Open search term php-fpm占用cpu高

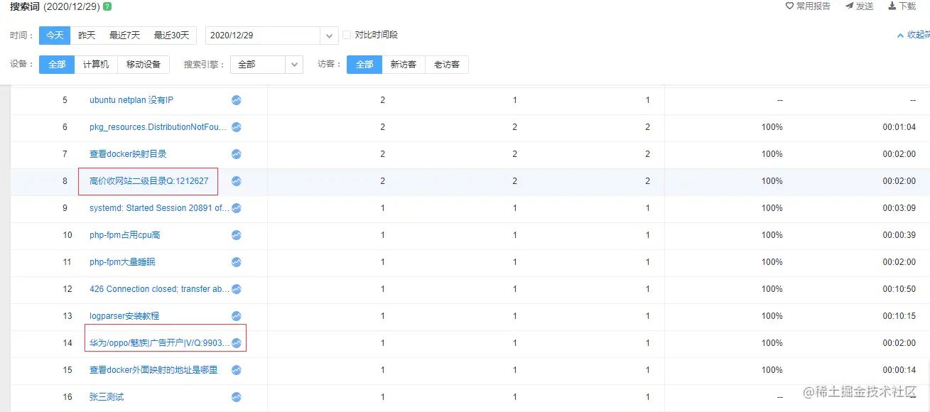click(x=125, y=235)
